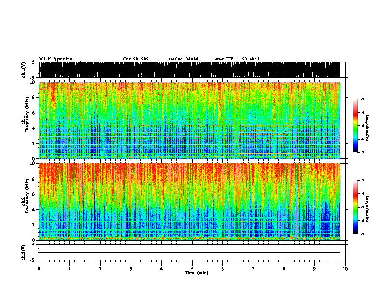
Task: Click the "2" kHz tick of ch.2 spectrogram
Action: click(x=35, y=225)
